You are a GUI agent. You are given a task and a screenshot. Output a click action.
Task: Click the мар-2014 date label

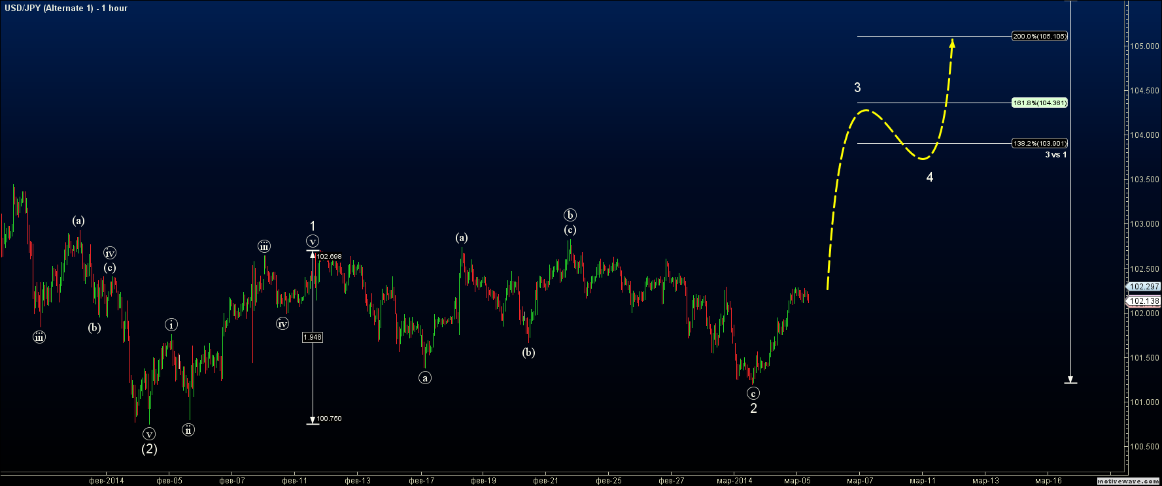734,481
